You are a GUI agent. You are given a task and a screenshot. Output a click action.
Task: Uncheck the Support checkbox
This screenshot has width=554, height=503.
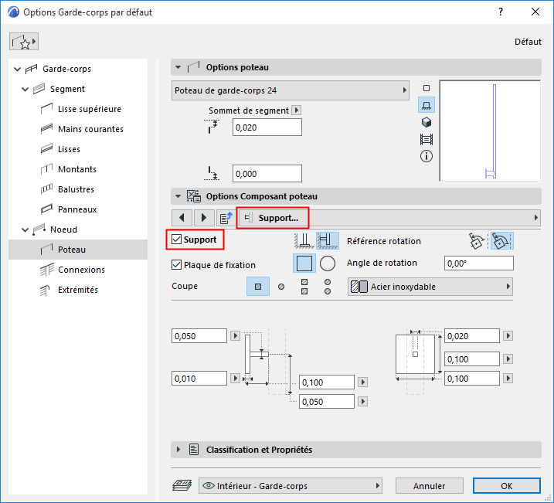[x=176, y=240]
